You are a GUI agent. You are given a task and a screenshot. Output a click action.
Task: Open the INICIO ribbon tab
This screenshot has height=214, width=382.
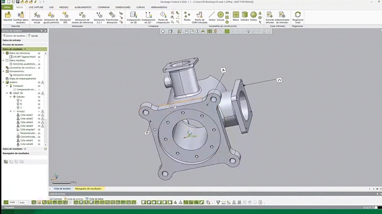click(x=19, y=7)
